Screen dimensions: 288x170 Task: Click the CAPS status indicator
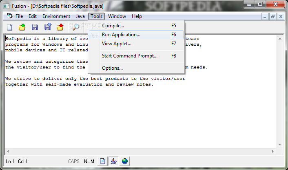coord(74,161)
